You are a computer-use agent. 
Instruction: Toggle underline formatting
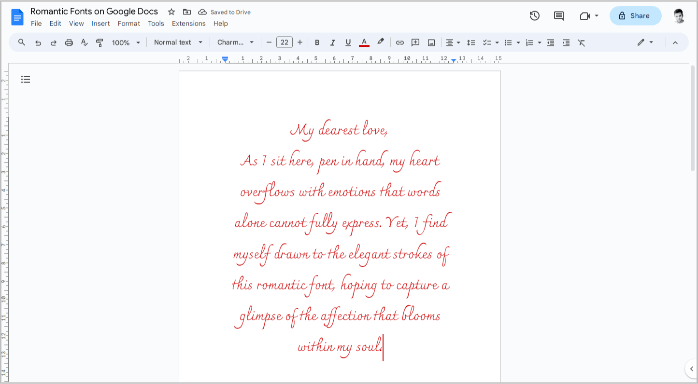(x=348, y=42)
